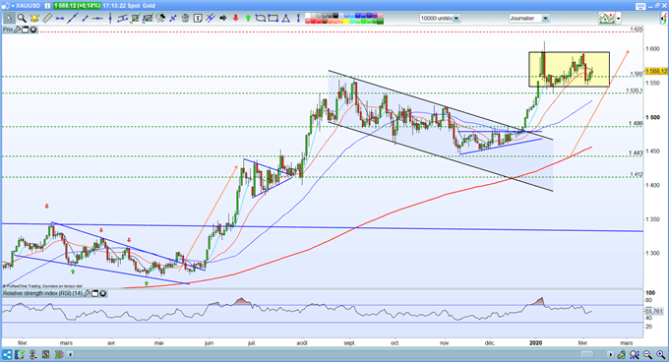Screen dimensions: 669x362
Task: Select the rectangle drawing tool
Action: click(273, 19)
